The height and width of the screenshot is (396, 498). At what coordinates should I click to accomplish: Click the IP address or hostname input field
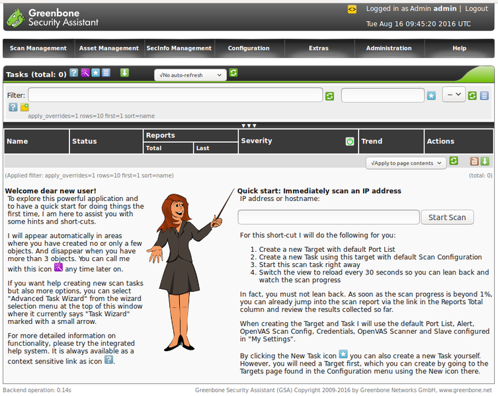(328, 217)
